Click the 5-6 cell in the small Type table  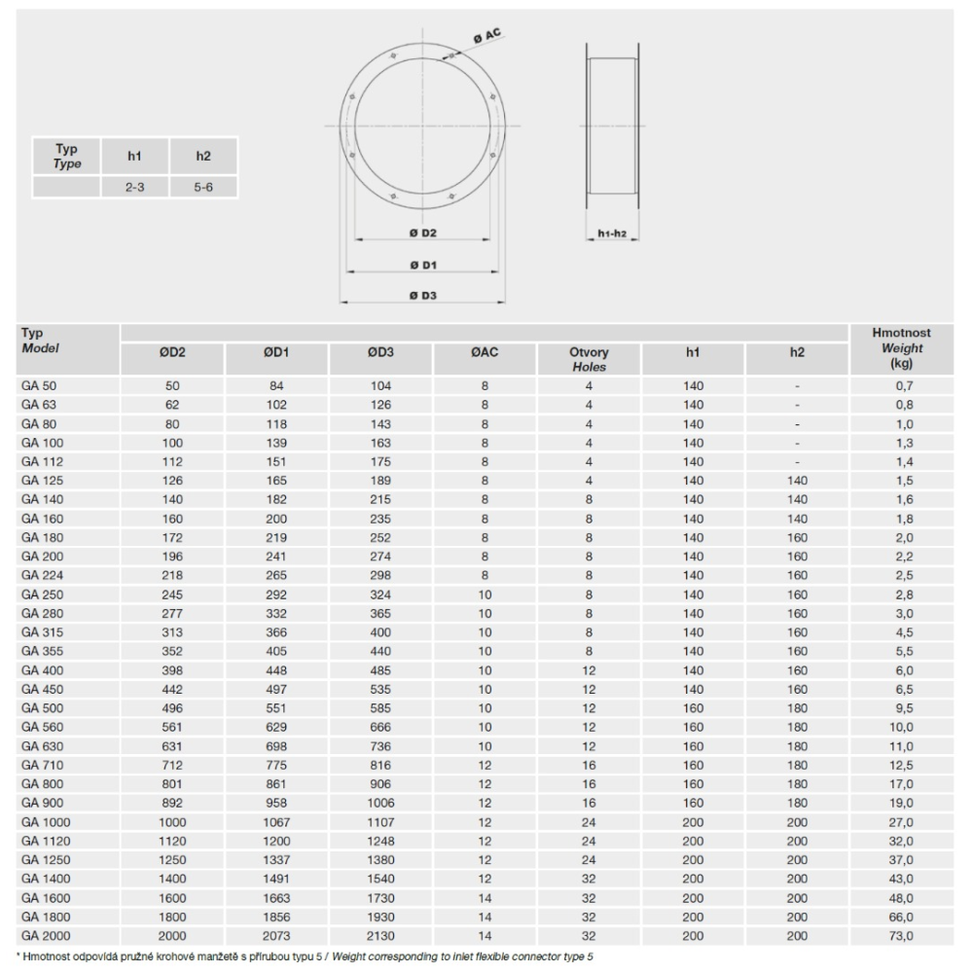[203, 184]
